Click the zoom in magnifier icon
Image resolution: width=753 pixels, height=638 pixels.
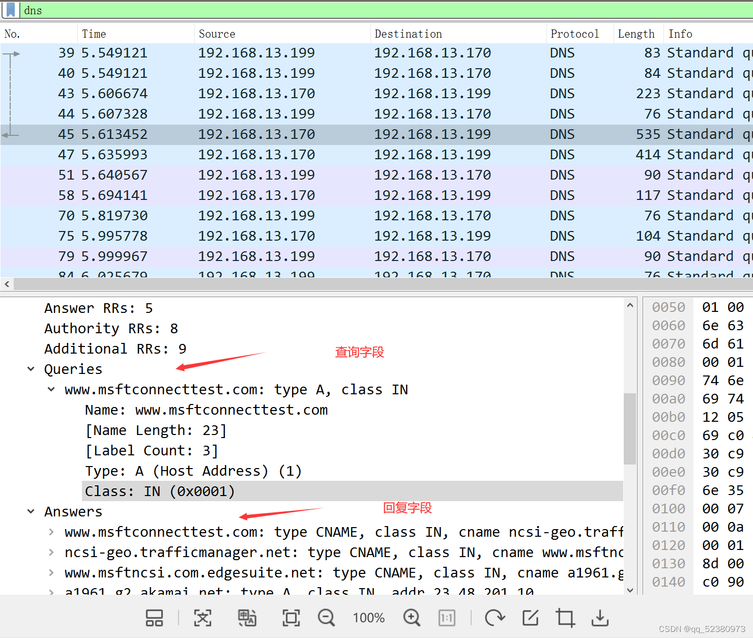point(412,618)
